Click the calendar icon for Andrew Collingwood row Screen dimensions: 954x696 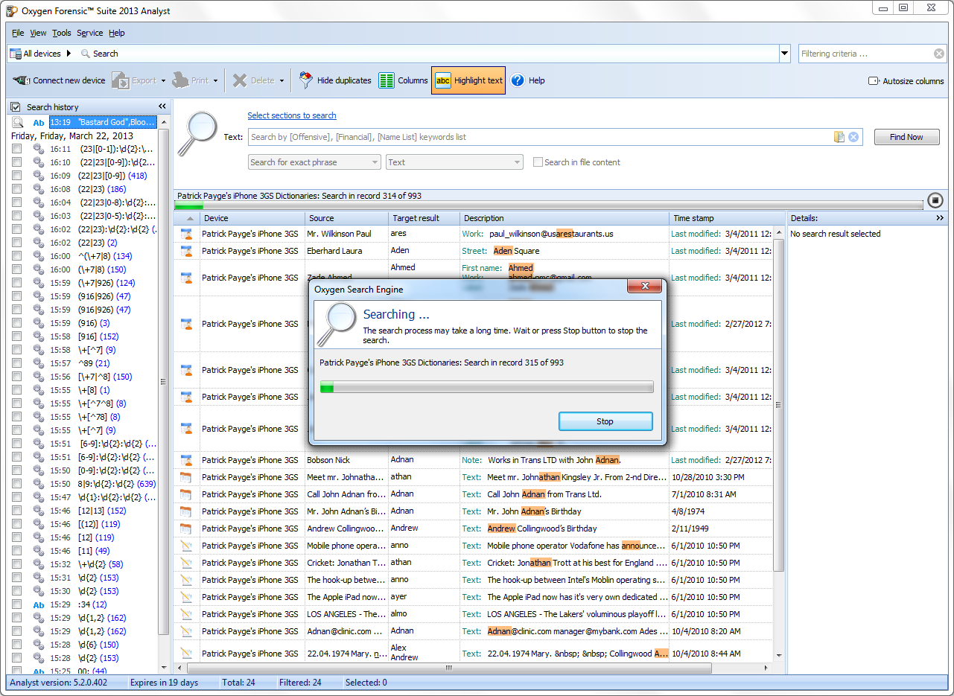click(186, 529)
